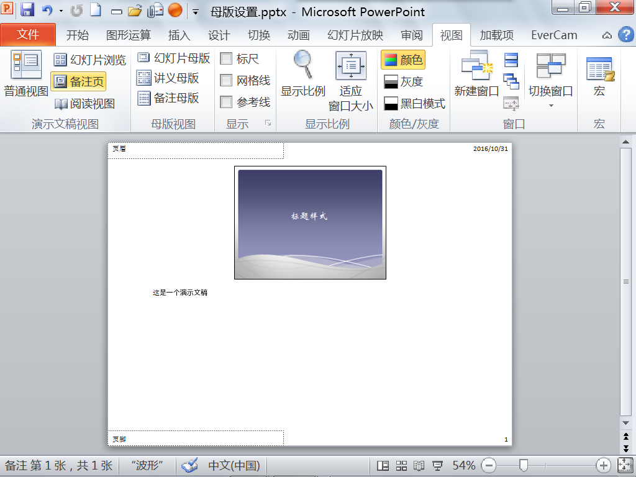Enable the Guides checkbox (参考线)
Image resolution: width=636 pixels, height=477 pixels.
[226, 102]
